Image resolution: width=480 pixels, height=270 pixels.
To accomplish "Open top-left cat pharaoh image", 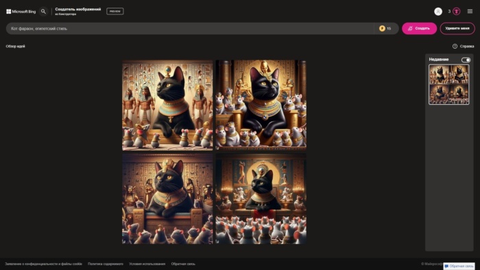I will click(x=167, y=106).
